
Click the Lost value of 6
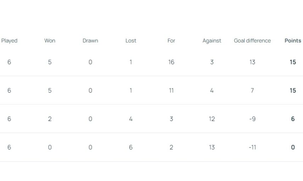(131, 147)
